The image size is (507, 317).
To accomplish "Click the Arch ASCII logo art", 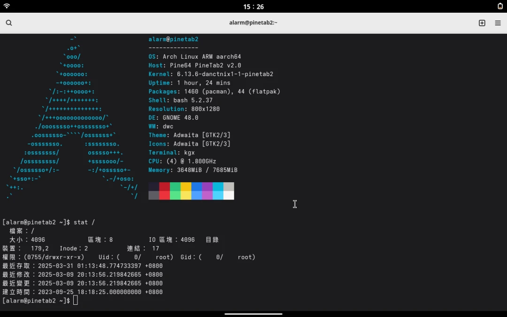I will pyautogui.click(x=73, y=117).
